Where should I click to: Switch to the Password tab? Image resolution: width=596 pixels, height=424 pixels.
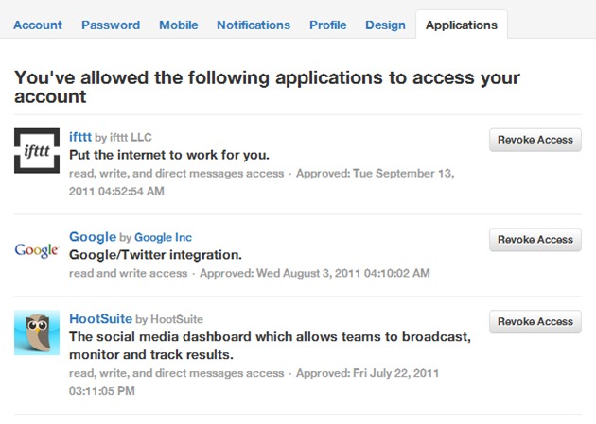tap(111, 25)
